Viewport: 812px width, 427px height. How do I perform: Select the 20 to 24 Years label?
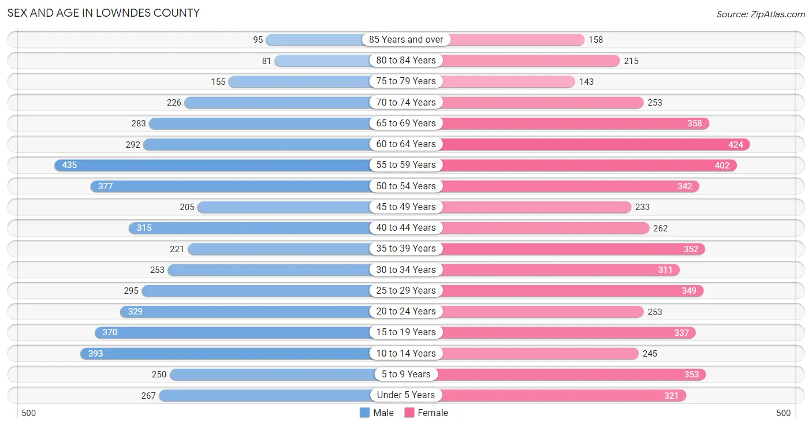coord(406,311)
